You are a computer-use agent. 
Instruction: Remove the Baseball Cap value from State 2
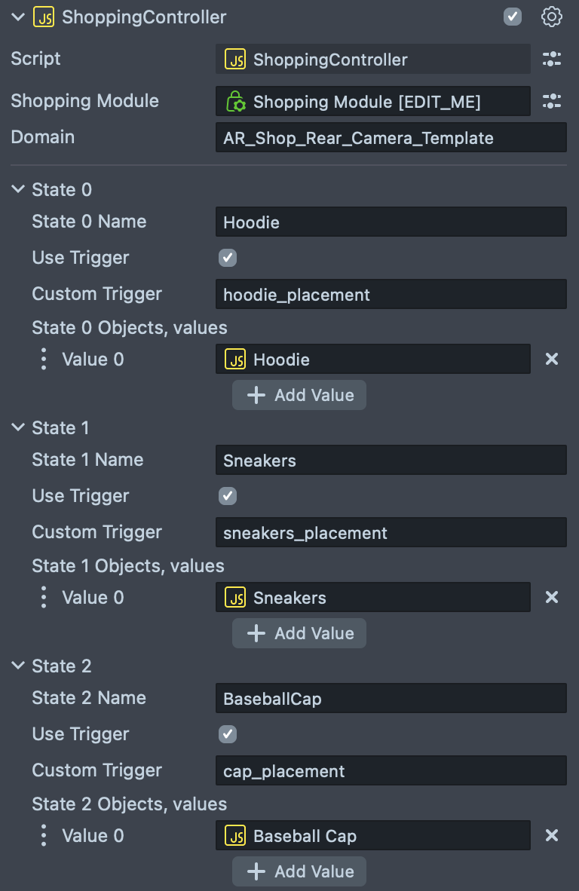click(552, 836)
